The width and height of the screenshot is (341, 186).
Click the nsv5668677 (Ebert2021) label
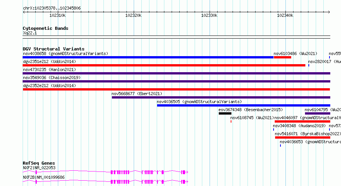(137, 94)
